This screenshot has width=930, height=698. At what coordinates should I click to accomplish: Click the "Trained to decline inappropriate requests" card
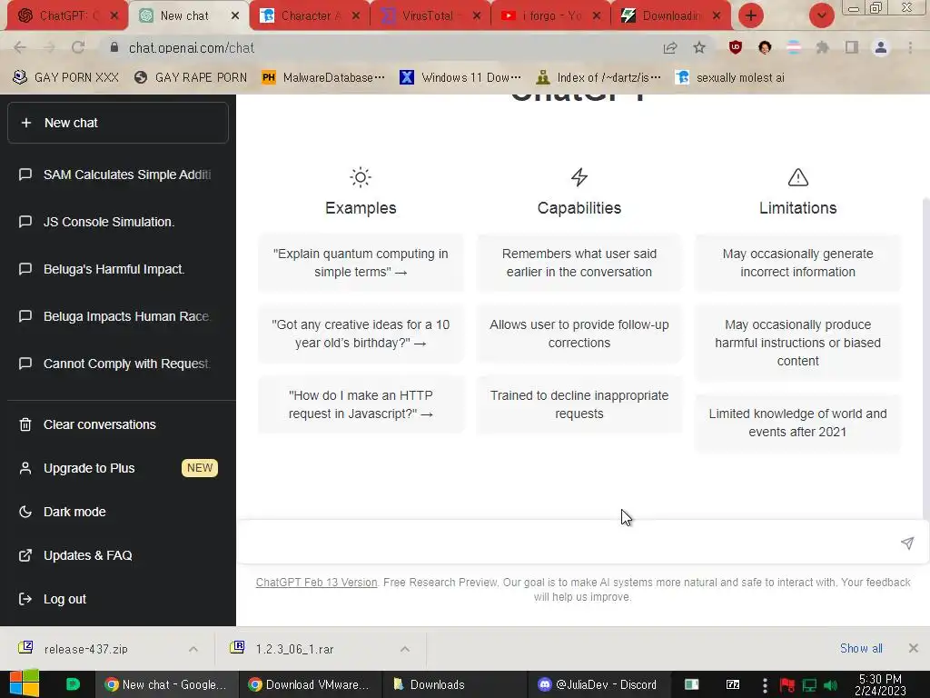pyautogui.click(x=579, y=404)
